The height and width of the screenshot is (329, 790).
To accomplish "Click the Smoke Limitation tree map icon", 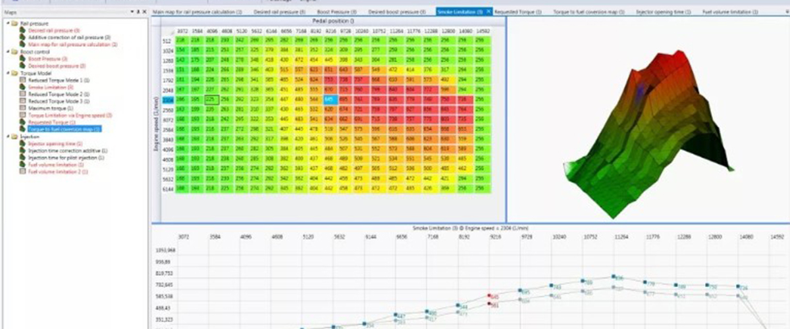I will click(x=22, y=87).
